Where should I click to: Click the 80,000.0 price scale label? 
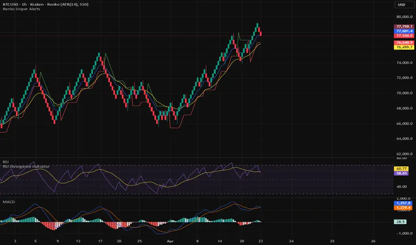[x=404, y=16]
